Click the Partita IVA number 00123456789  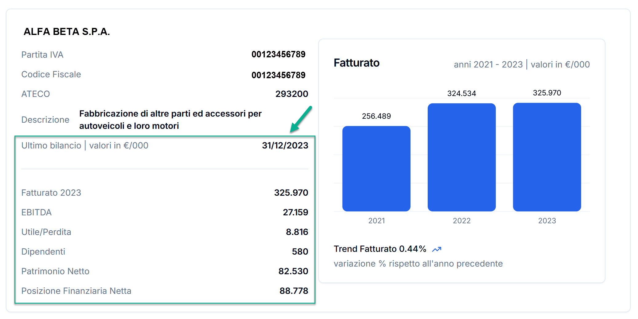pos(278,54)
